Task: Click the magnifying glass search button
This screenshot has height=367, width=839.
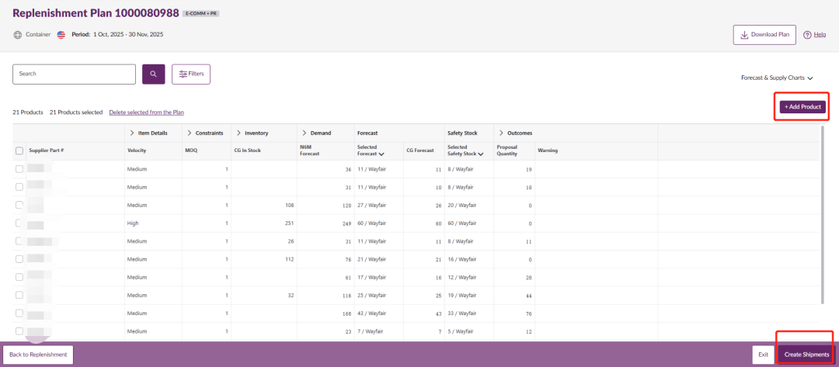Action: click(x=153, y=74)
